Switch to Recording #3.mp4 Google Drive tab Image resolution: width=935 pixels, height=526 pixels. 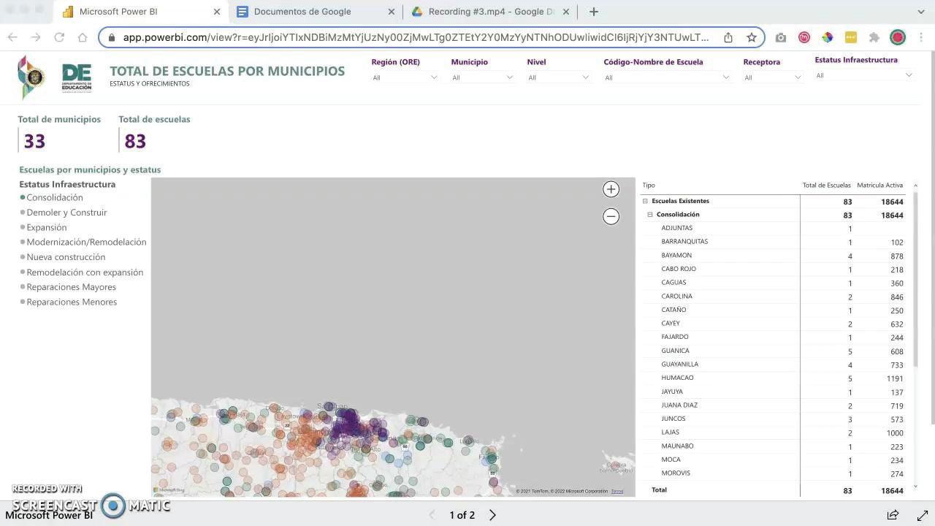coord(491,12)
